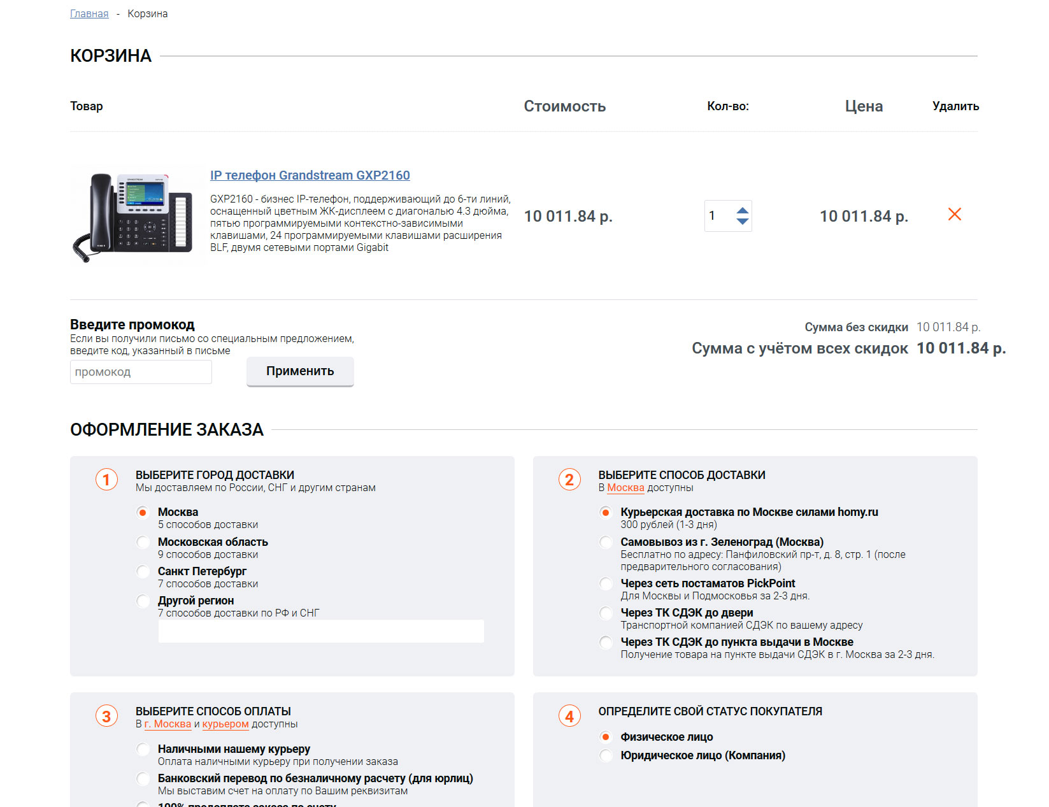Click курьером link in payment section
Screen dimensions: 1049x807
pyautogui.click(x=225, y=724)
